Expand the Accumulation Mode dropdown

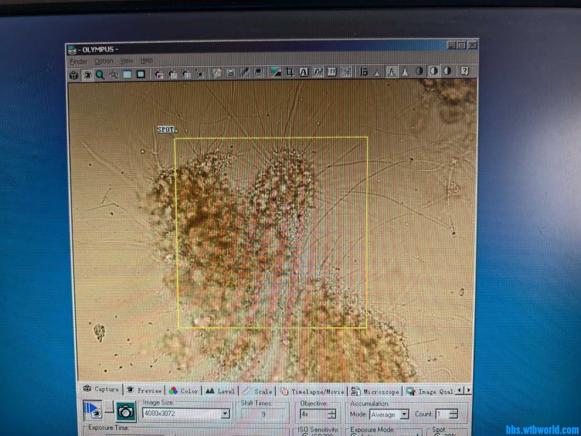pyautogui.click(x=404, y=414)
